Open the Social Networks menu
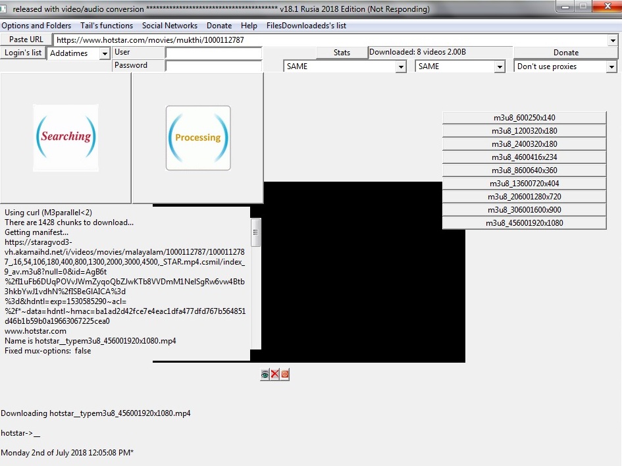Screen dimensions: 622x466 170,26
